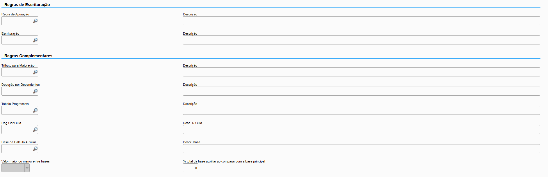Screen dimensions: 548x177
Task: Click the % total da base auxiliar field
Action: tap(190, 168)
